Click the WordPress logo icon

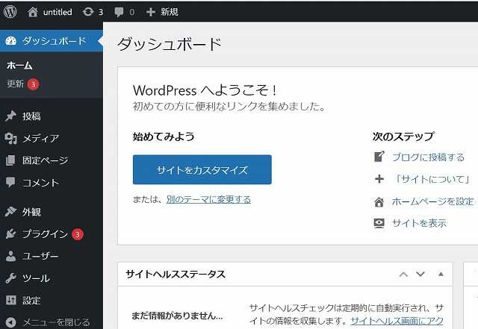click(x=10, y=12)
